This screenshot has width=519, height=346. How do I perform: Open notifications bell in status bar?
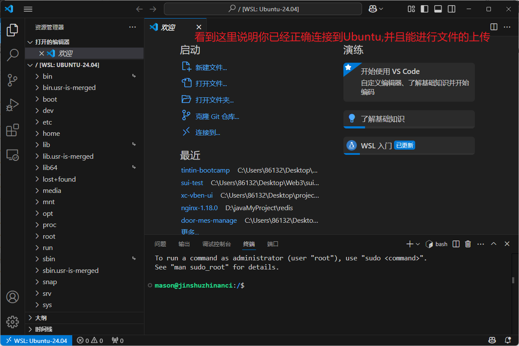[x=507, y=340]
